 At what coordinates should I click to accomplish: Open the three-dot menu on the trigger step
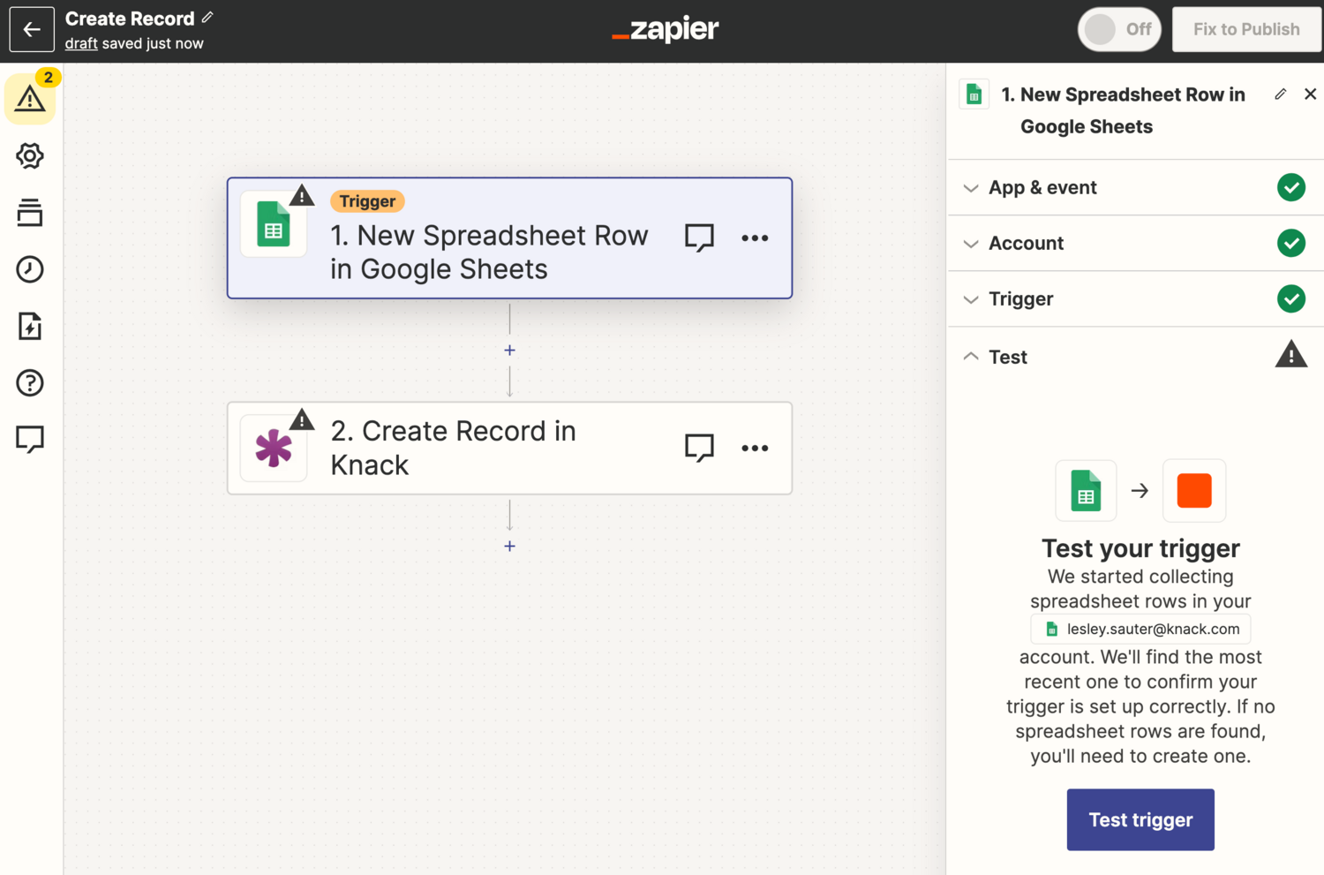point(755,237)
